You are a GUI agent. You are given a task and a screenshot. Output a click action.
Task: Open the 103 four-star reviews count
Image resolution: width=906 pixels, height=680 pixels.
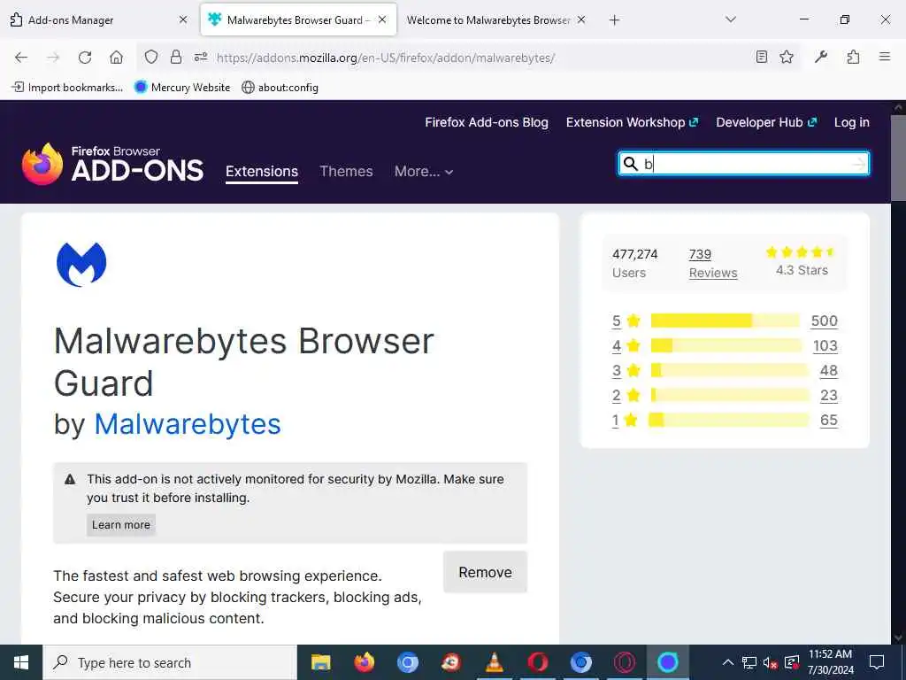(825, 346)
